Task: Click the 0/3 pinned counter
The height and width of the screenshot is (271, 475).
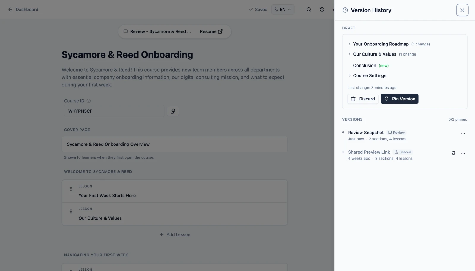Action: [458, 119]
